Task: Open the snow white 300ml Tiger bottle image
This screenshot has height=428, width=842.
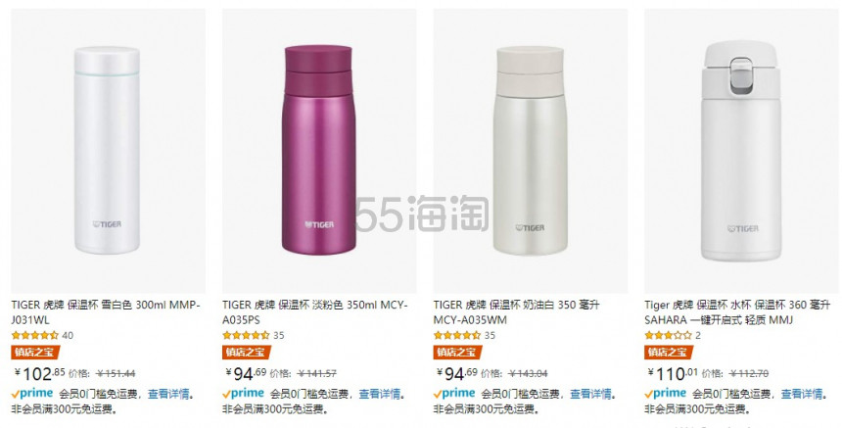Action: coord(108,151)
